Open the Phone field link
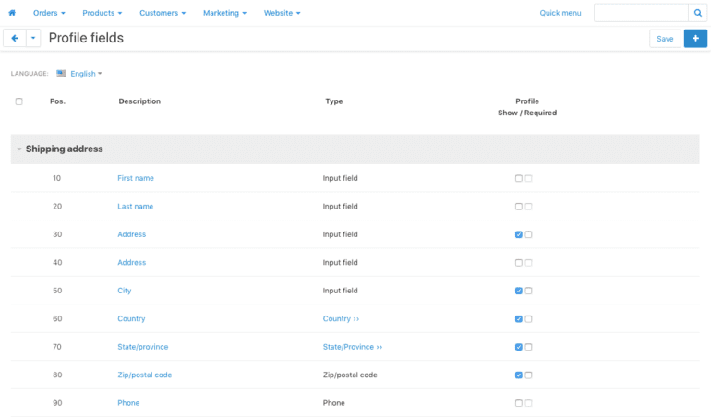The width and height of the screenshot is (711, 417). (x=128, y=403)
